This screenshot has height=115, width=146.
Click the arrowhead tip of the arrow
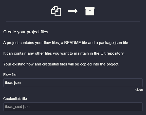coord(77,11)
